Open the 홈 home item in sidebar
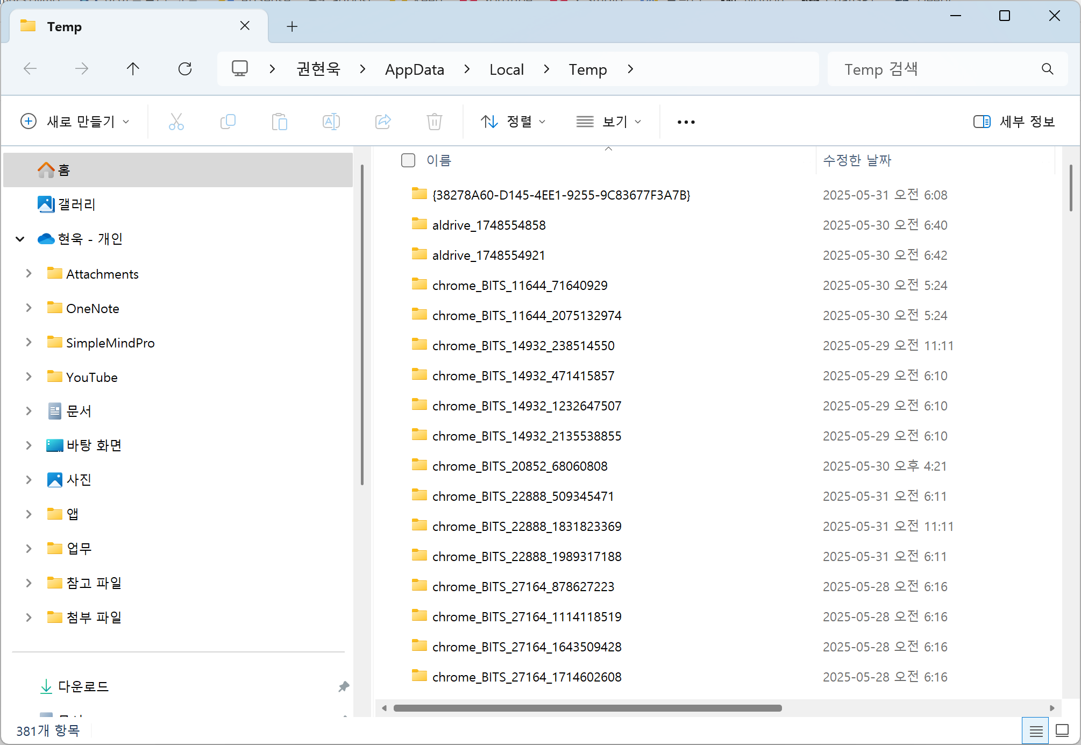Image resolution: width=1081 pixels, height=745 pixels. pos(178,170)
